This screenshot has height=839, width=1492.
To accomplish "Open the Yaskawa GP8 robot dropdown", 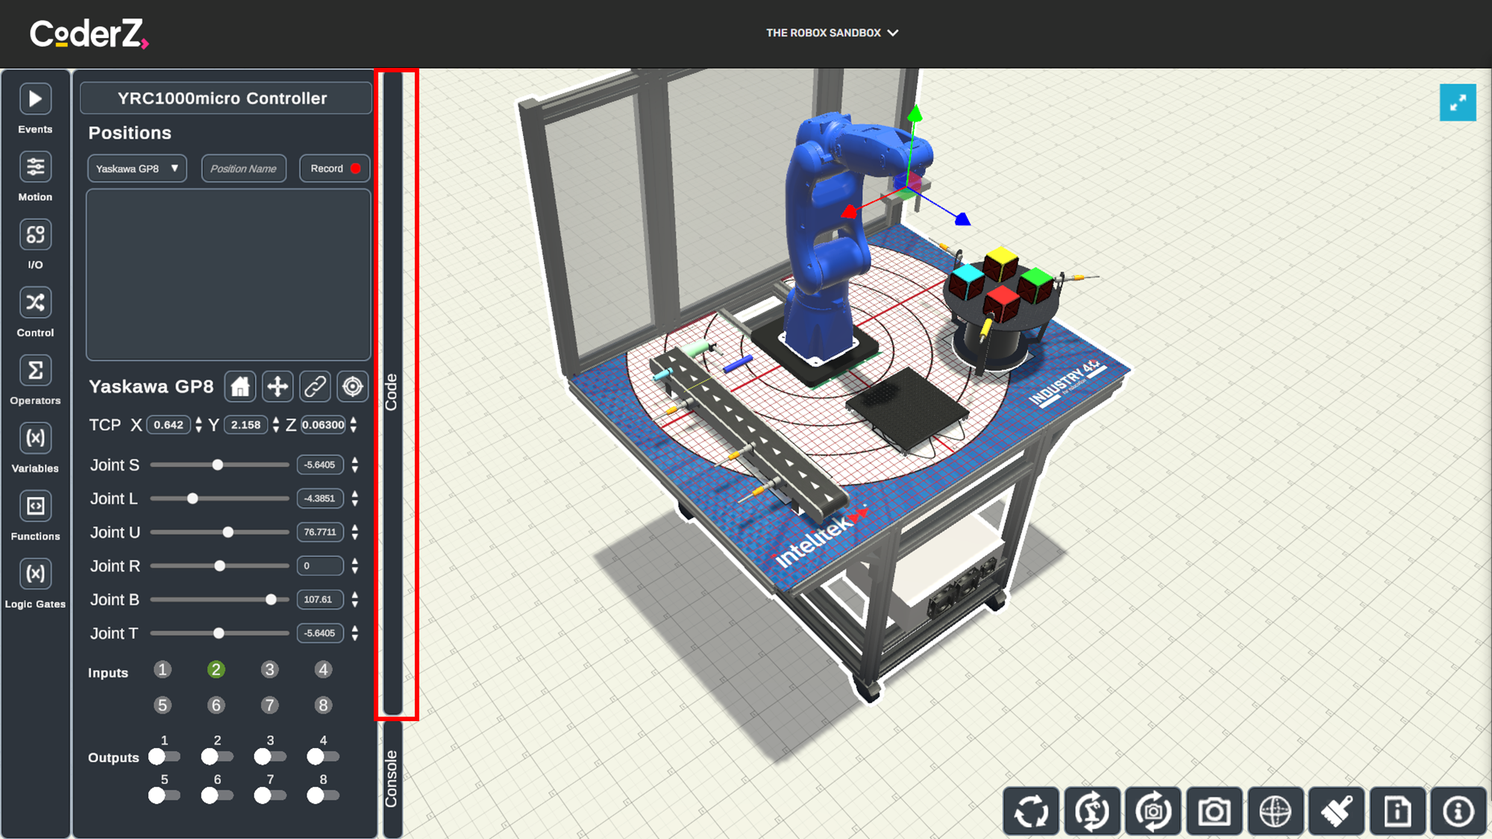I will click(137, 169).
